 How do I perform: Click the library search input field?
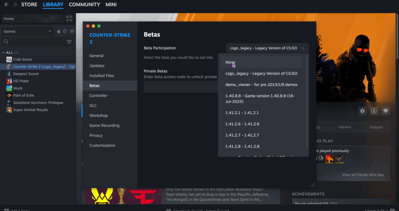pos(38,42)
